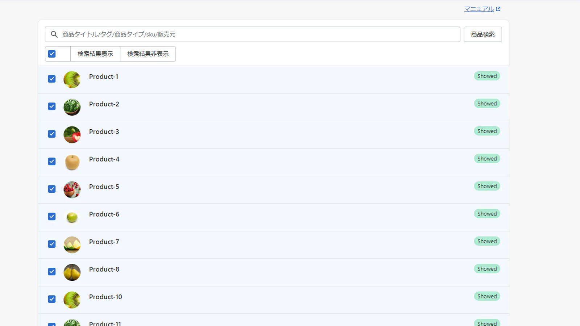Click the 検索結果非表示 button
This screenshot has width=580, height=326.
point(148,54)
